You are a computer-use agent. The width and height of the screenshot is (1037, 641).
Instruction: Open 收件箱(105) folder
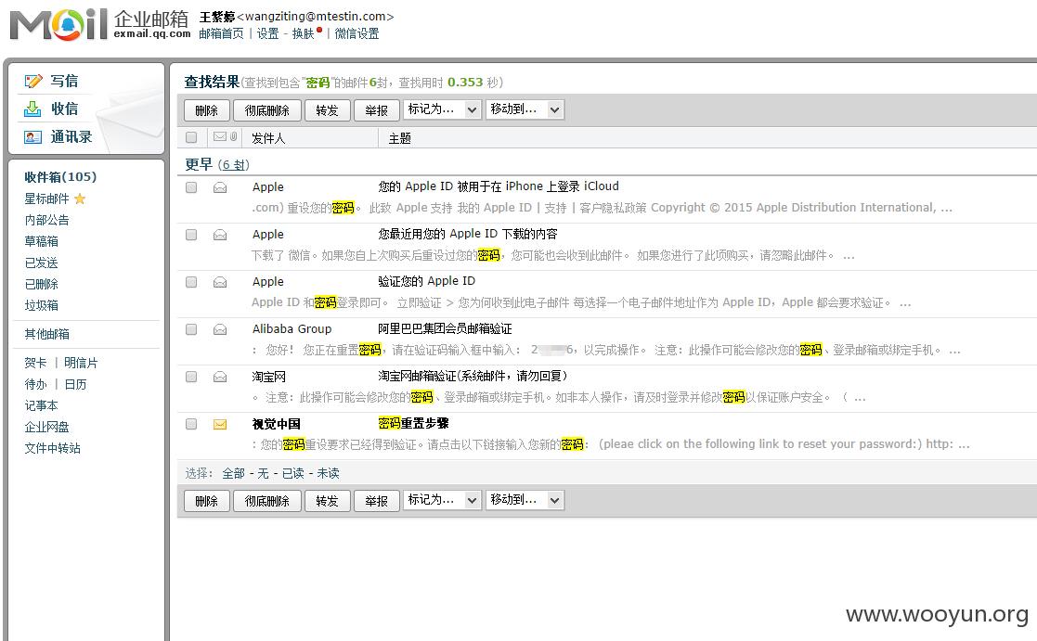[x=60, y=177]
